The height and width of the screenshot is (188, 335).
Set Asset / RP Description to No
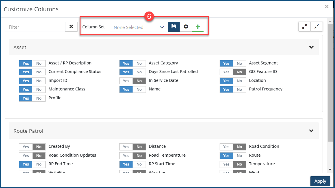click(x=39, y=63)
